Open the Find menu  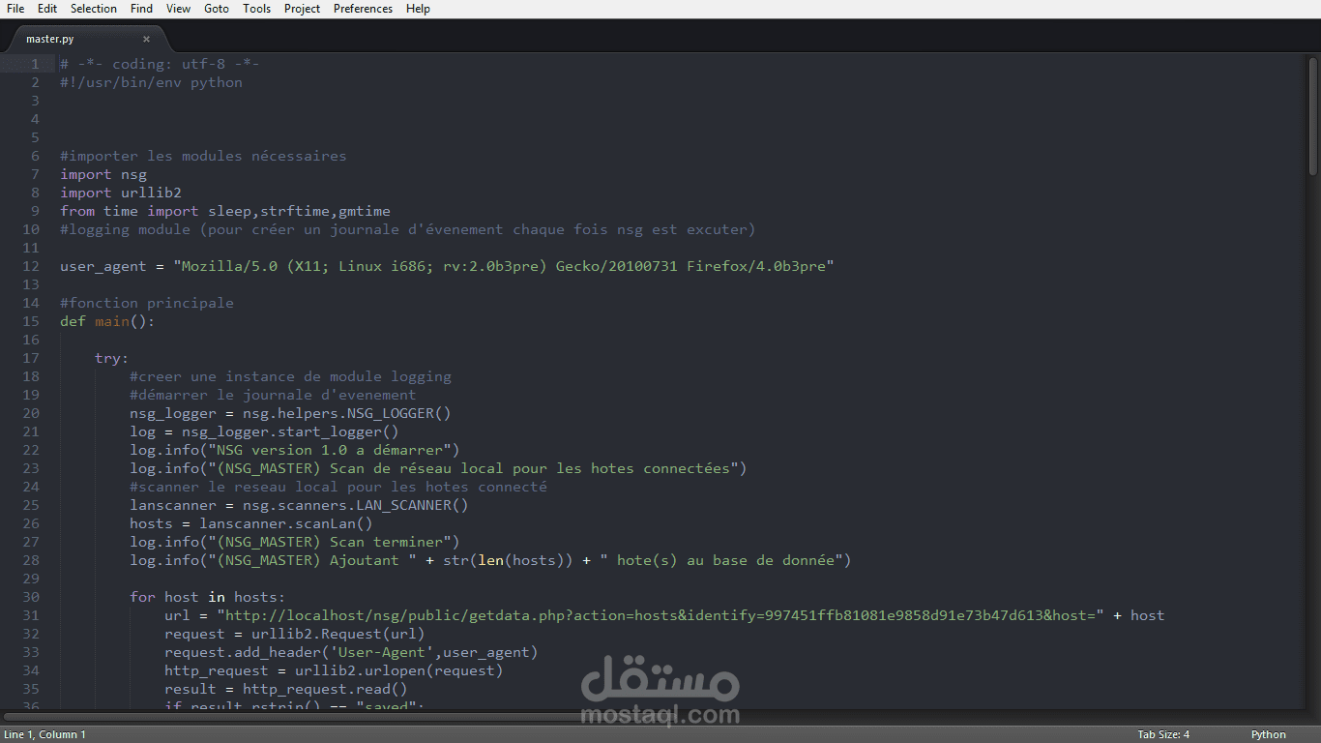[141, 9]
